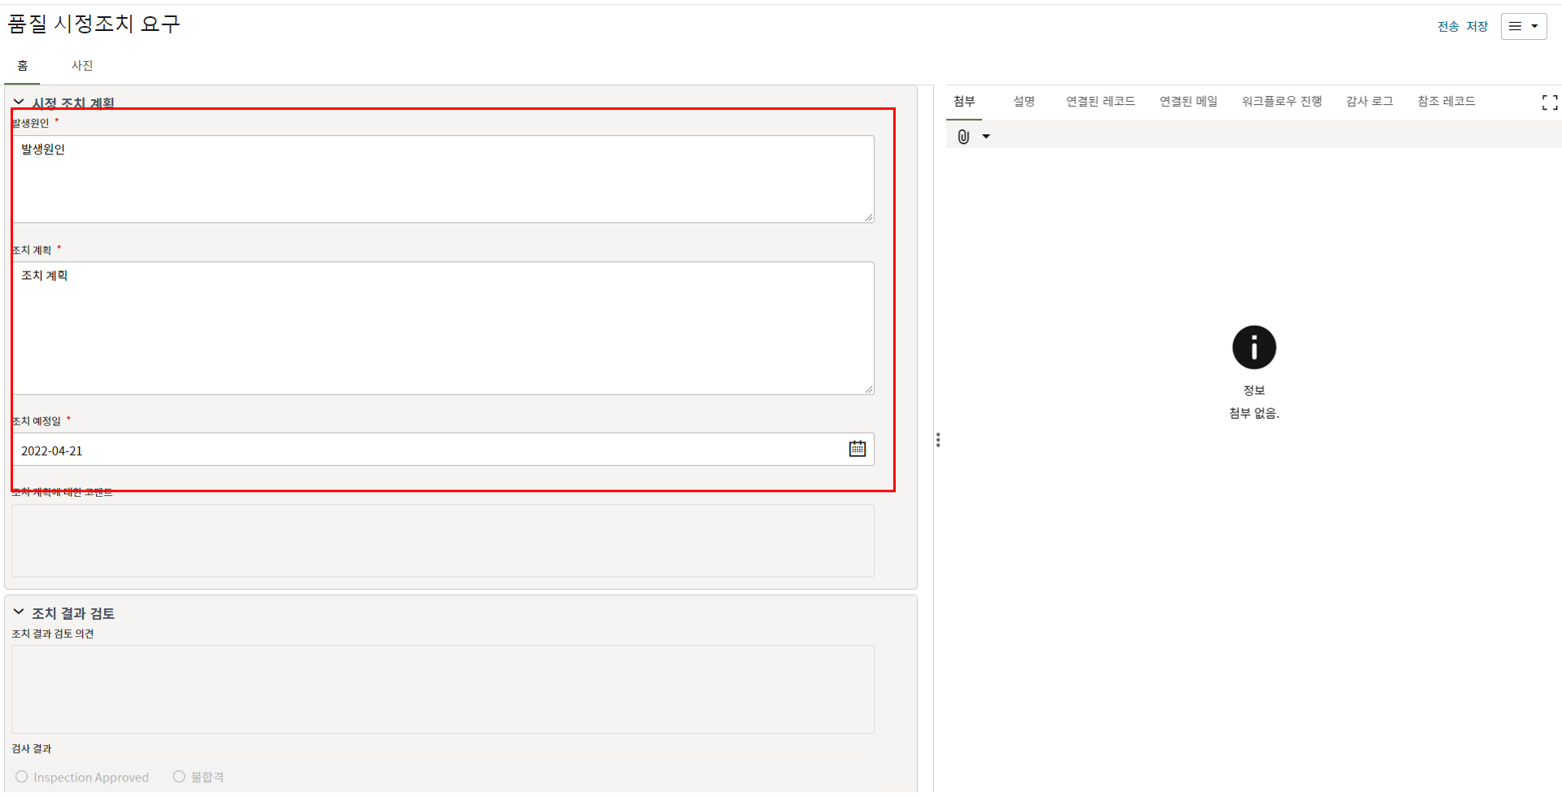
Task: Open the 감사 로그 tab
Action: click(x=1369, y=101)
